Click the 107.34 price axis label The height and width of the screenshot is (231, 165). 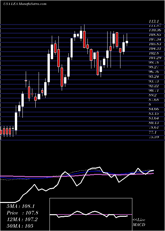point(155,40)
